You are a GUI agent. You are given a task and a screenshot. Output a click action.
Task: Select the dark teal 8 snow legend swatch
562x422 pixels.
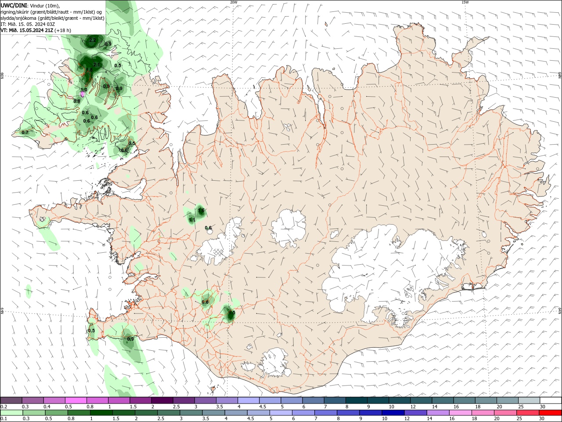pyautogui.click(x=357, y=400)
